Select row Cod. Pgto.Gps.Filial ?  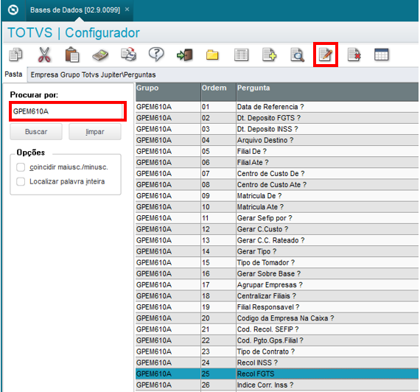coord(277,340)
